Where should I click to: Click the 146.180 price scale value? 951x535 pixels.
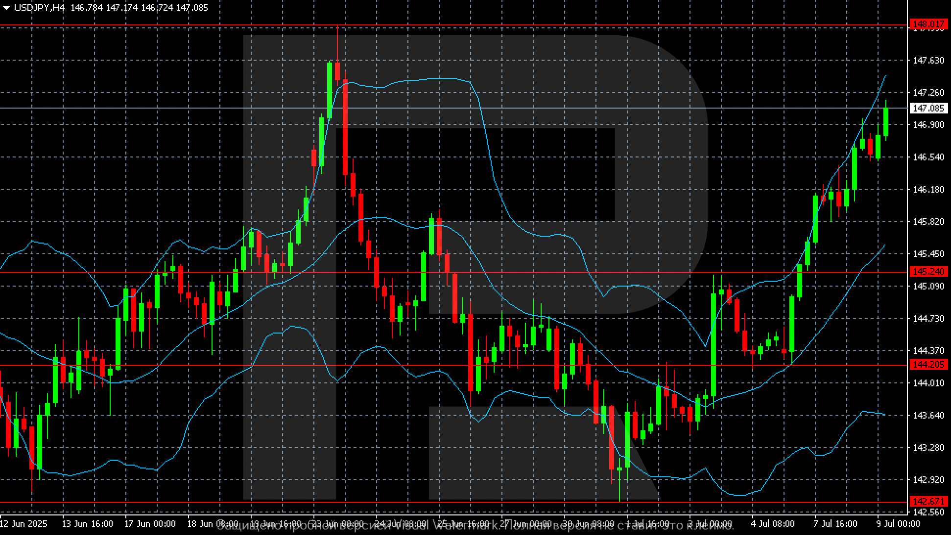click(x=928, y=189)
